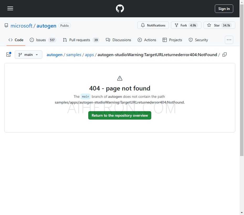Expand the main branch selector dropdown
244x215 pixels.
[28, 55]
